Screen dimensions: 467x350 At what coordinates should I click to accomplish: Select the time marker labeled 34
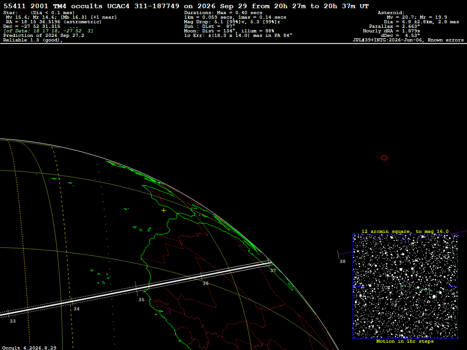tap(77, 309)
